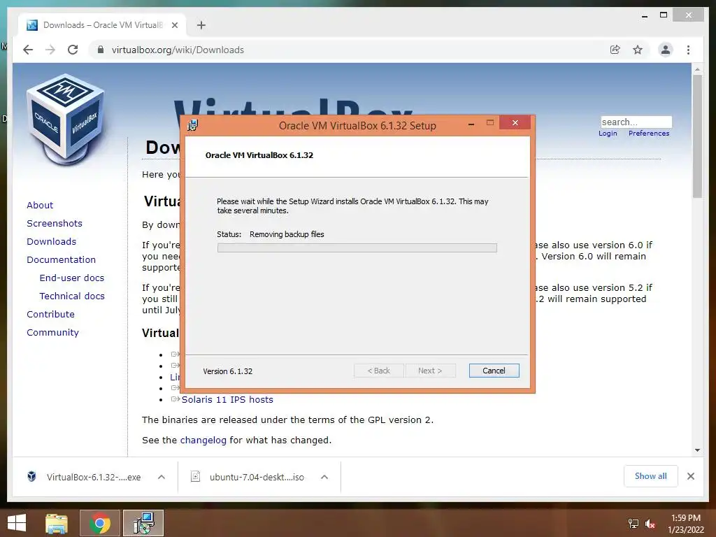This screenshot has width=716, height=537.
Task: Open the Contribute link
Action: click(x=50, y=315)
